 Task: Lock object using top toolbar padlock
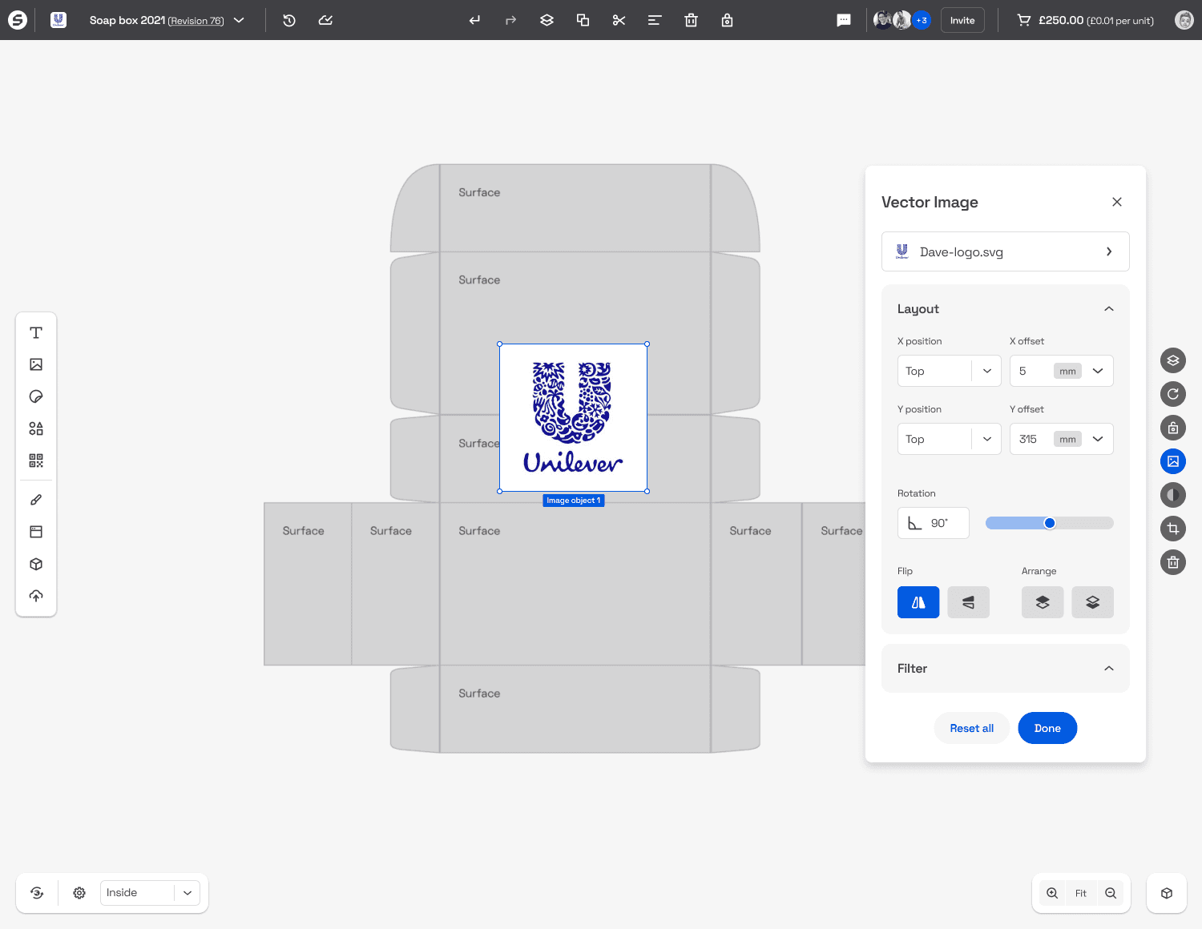click(727, 20)
